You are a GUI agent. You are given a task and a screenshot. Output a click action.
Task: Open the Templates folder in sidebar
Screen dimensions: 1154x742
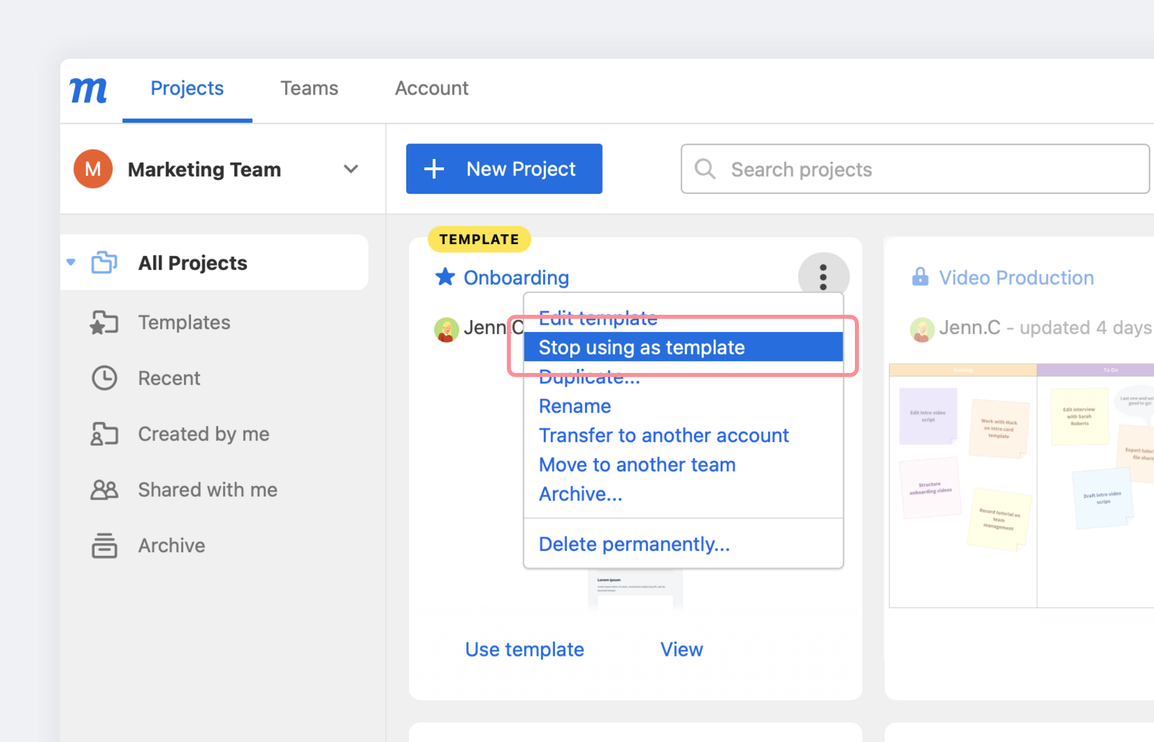click(x=184, y=323)
